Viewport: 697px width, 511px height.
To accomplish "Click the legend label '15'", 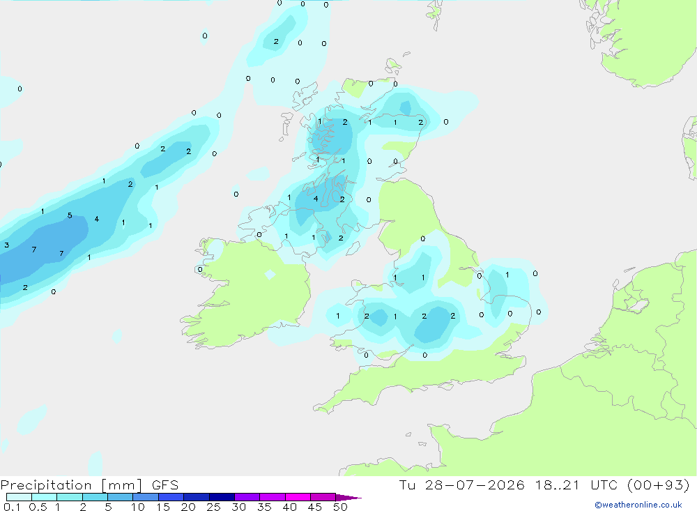I will pyautogui.click(x=163, y=507).
